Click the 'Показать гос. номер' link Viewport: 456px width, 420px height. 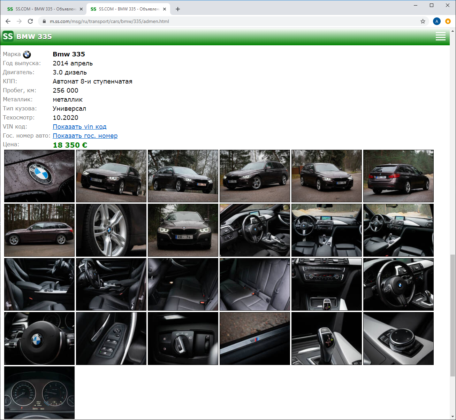click(x=85, y=136)
